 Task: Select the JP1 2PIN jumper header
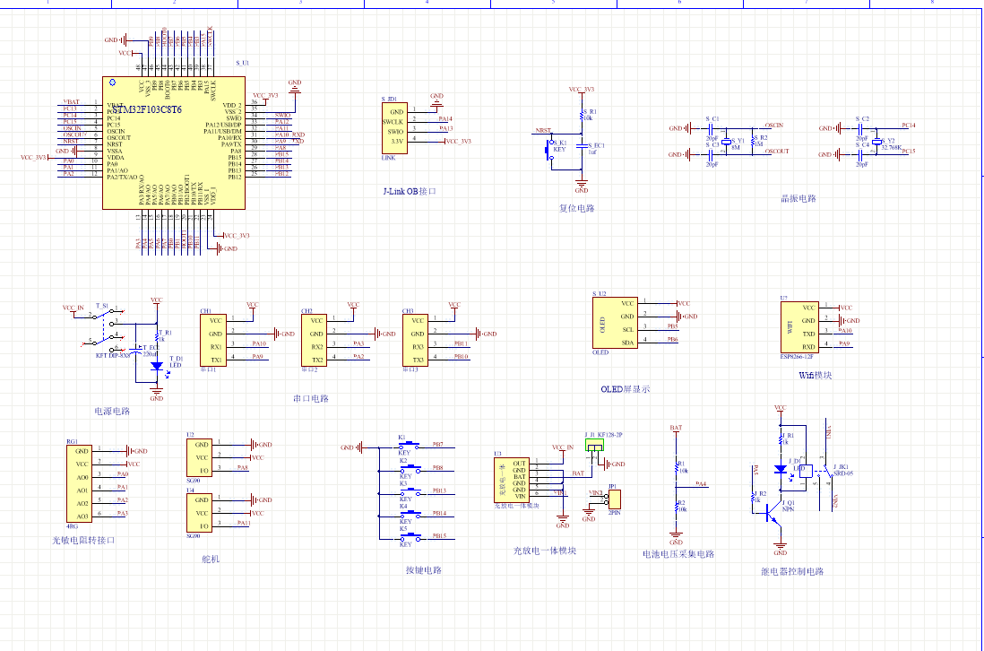(x=614, y=499)
